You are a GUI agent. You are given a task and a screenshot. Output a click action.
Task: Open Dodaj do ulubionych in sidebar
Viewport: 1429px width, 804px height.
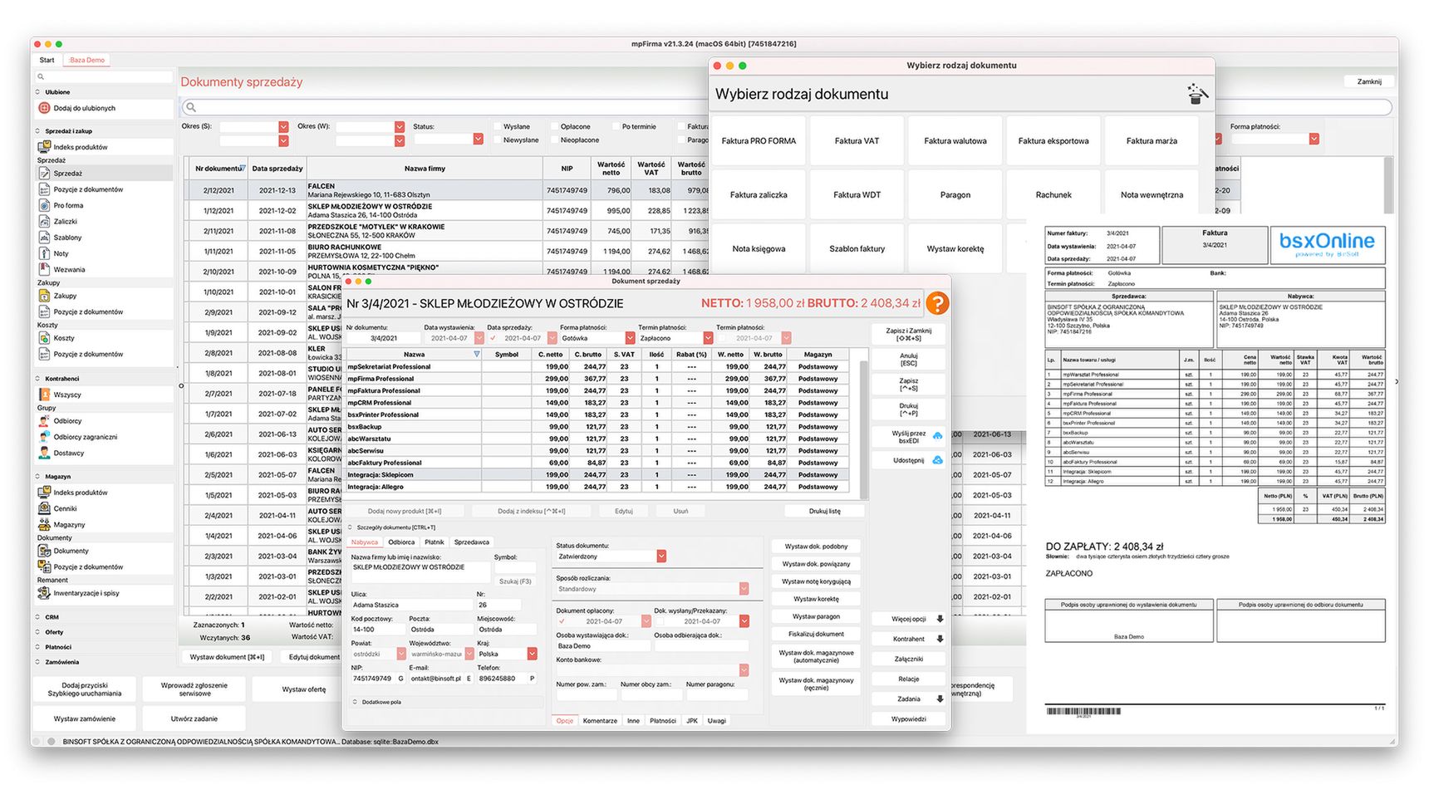coord(84,108)
